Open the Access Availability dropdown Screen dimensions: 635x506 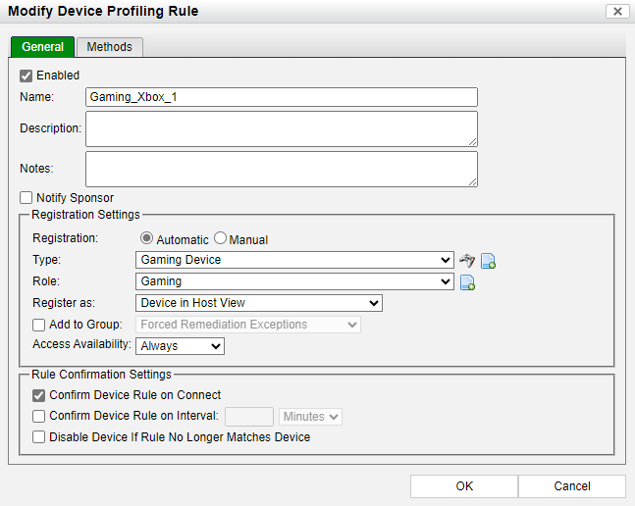pyautogui.click(x=181, y=345)
